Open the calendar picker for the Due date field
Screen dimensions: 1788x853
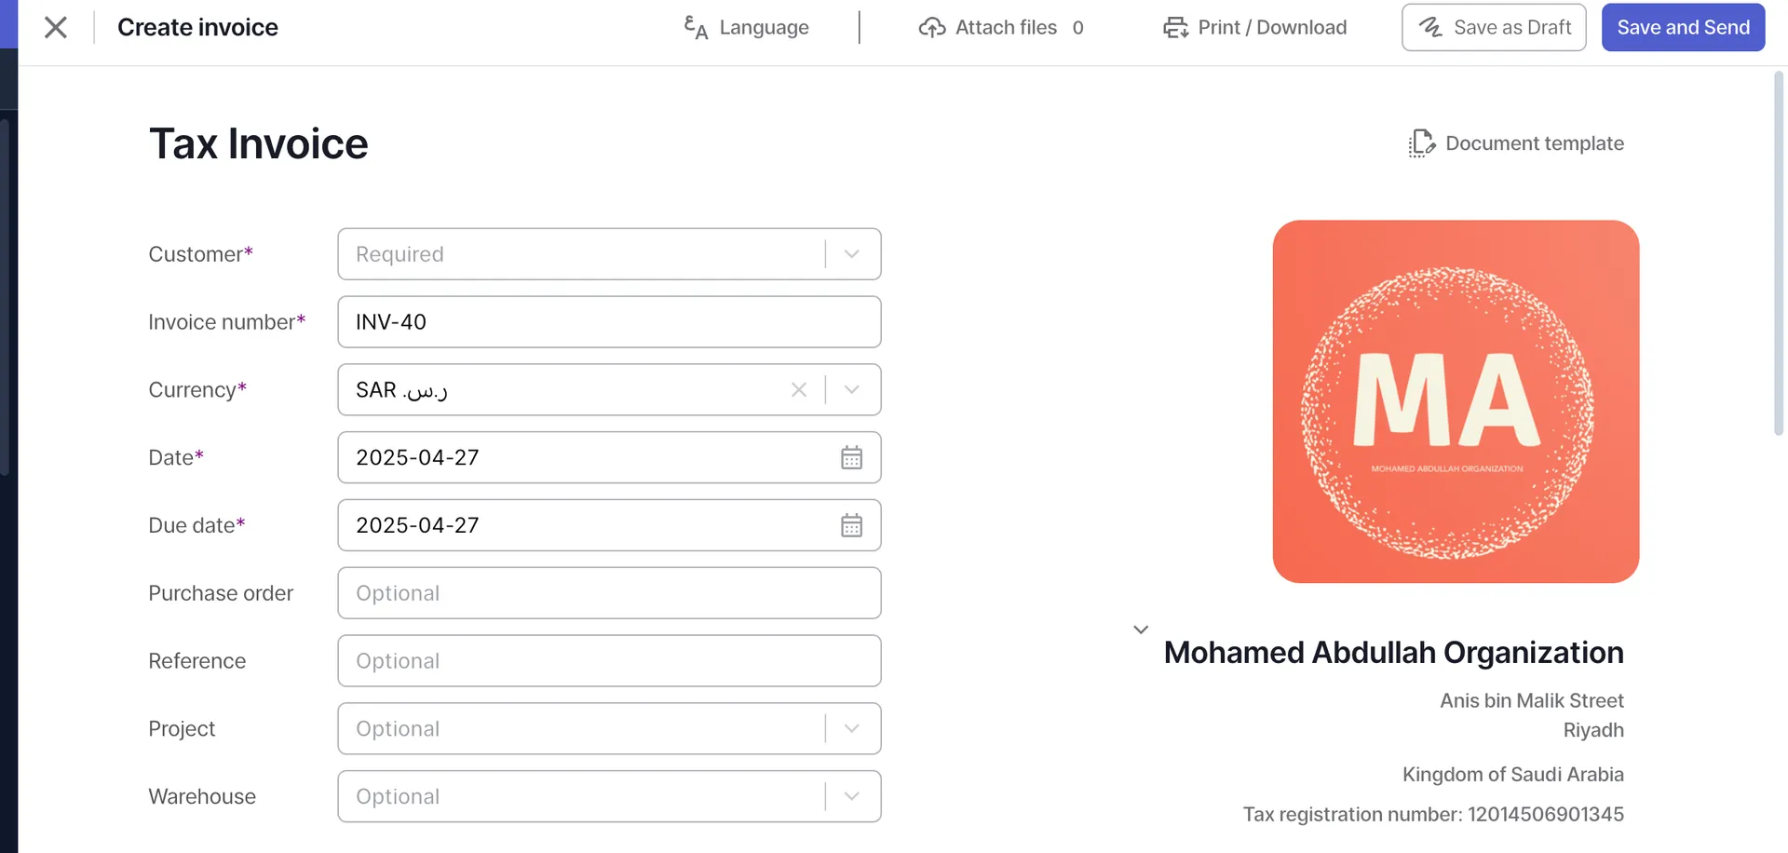[850, 525]
